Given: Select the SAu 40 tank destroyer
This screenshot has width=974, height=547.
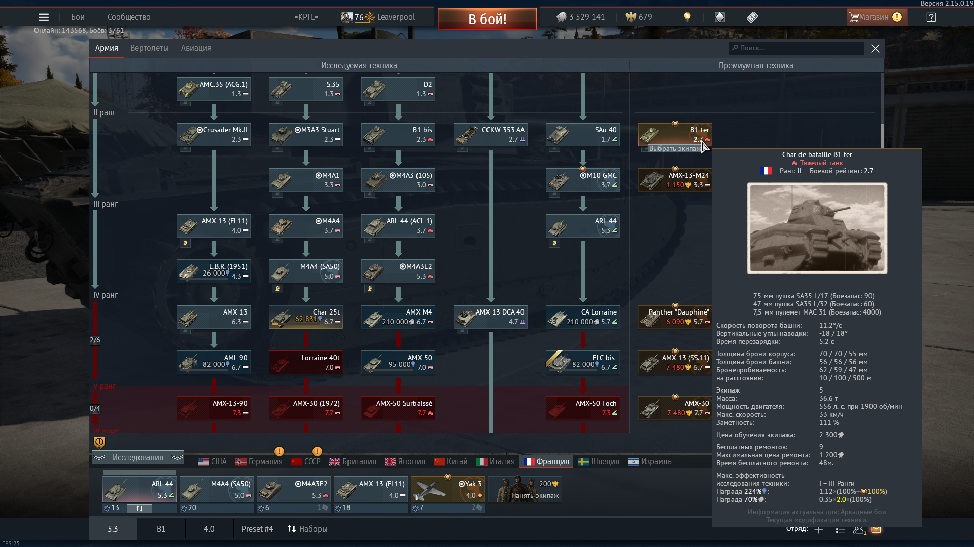Looking at the screenshot, I should pos(583,134).
